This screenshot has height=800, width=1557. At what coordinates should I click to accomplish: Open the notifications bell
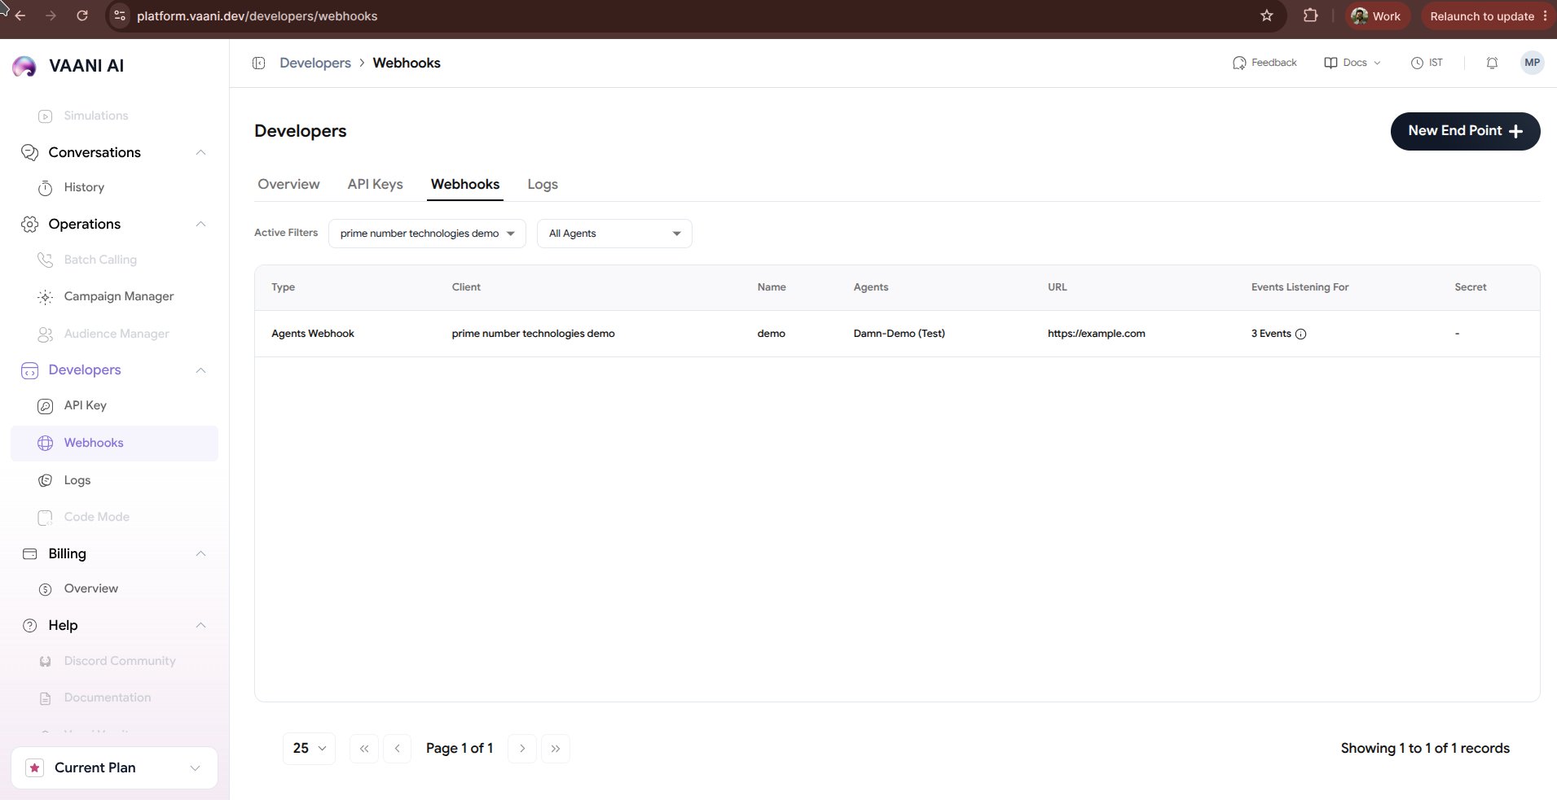click(x=1492, y=63)
